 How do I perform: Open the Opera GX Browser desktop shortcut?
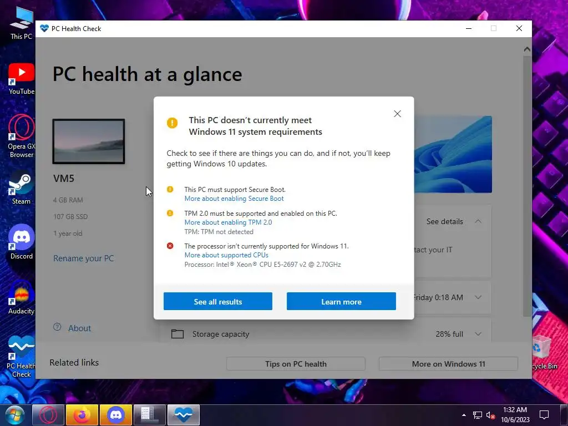[x=22, y=136]
